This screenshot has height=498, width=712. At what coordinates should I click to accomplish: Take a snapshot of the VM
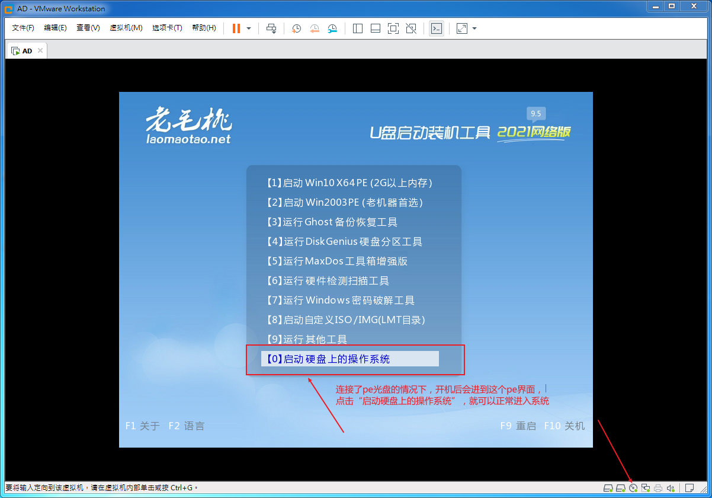coord(296,28)
